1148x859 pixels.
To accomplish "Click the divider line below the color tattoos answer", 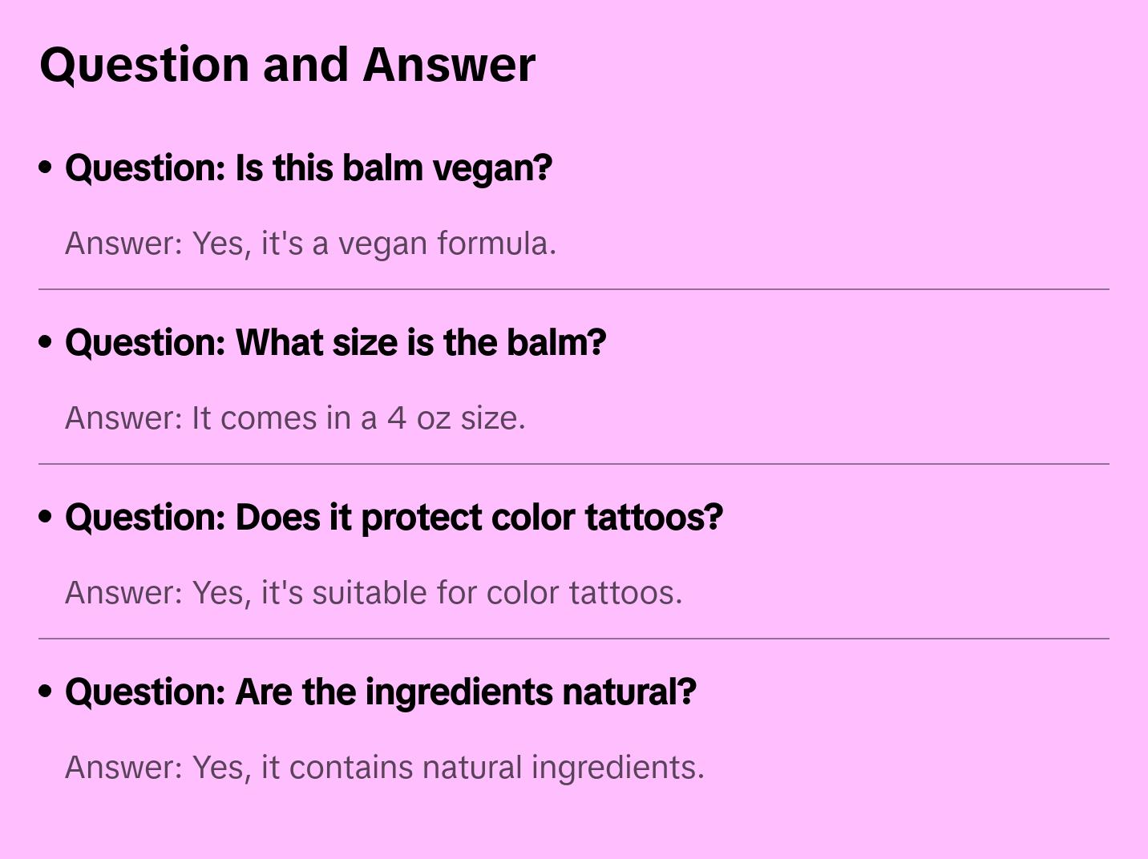I will (x=574, y=639).
